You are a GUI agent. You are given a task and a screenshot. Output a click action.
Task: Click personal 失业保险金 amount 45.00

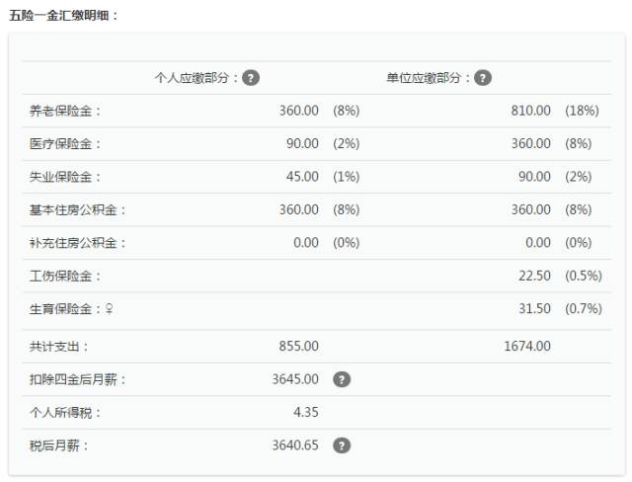pyautogui.click(x=302, y=177)
